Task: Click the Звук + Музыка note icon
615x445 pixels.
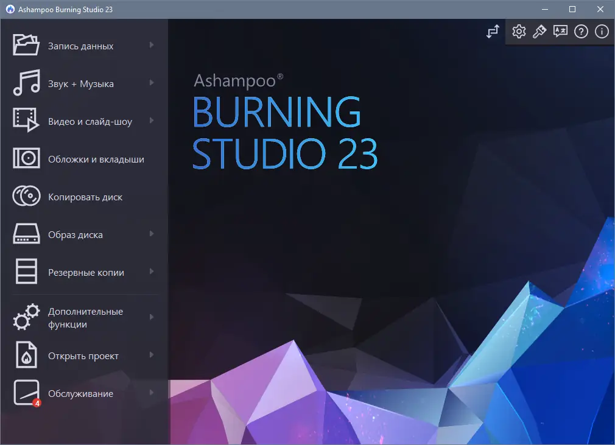Action: [26, 83]
